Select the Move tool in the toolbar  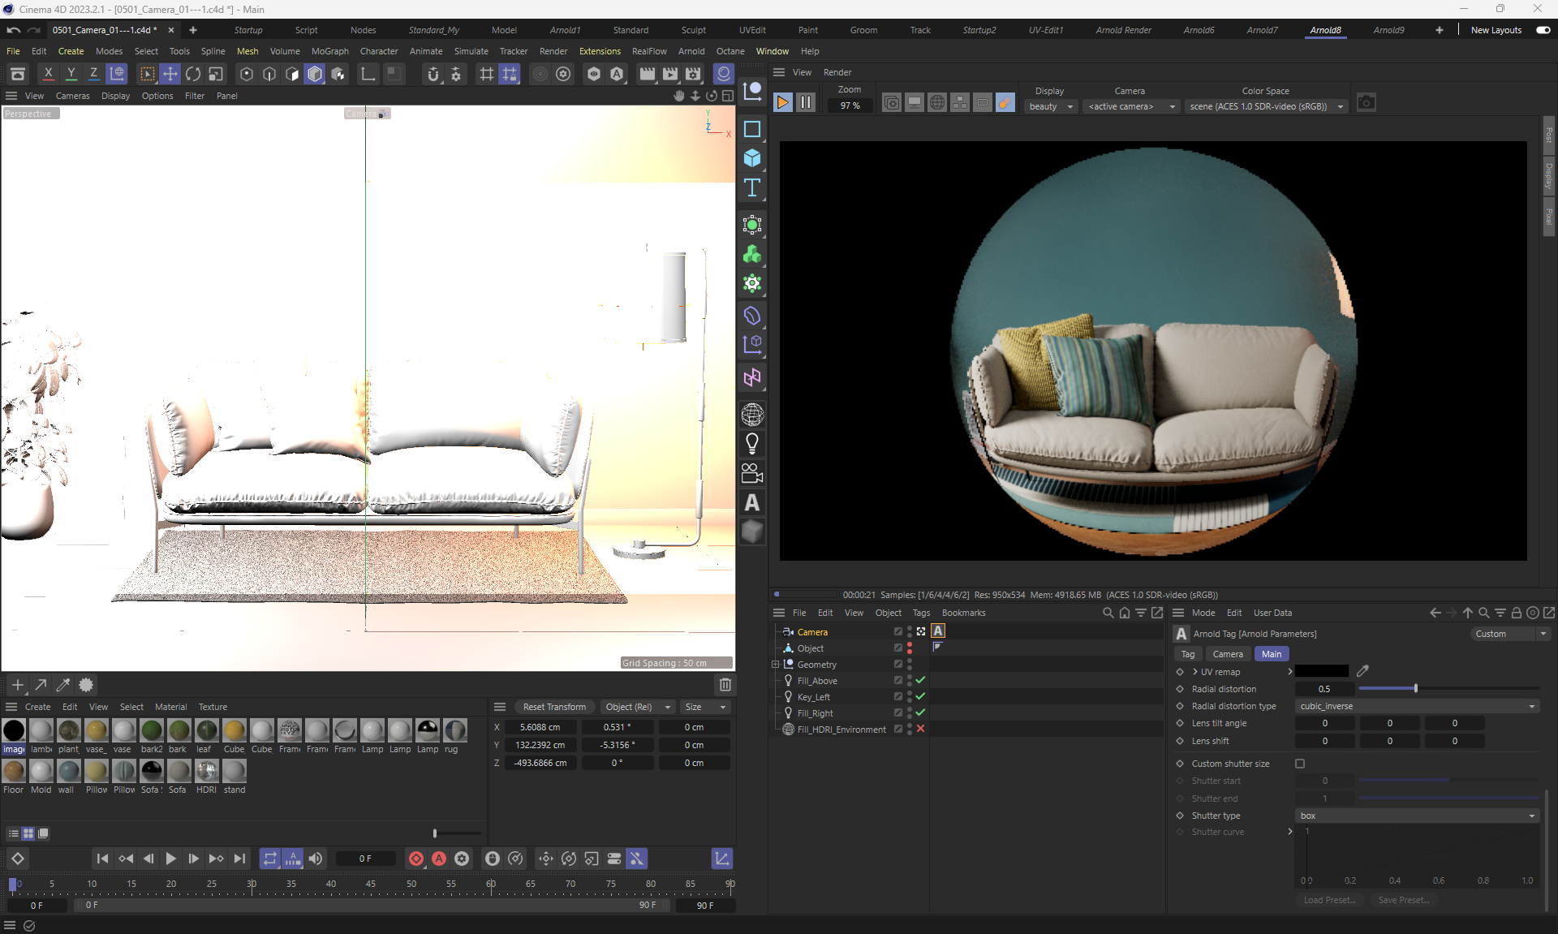coord(170,74)
